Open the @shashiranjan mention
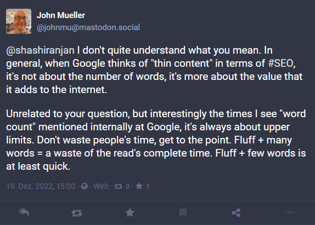This screenshot has height=225, width=315. pyautogui.click(x=40, y=50)
